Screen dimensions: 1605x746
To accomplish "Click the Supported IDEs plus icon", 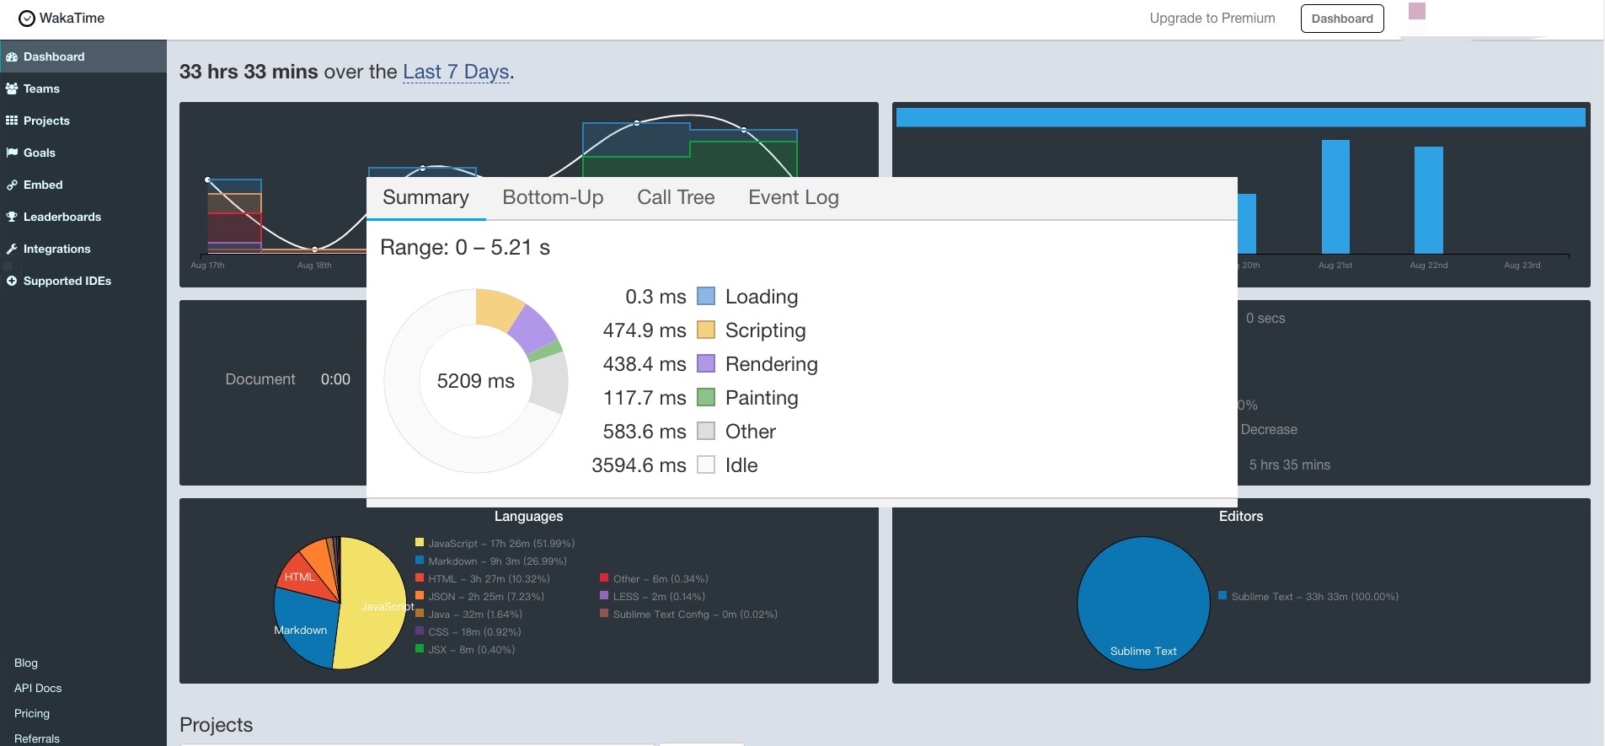I will click(12, 281).
